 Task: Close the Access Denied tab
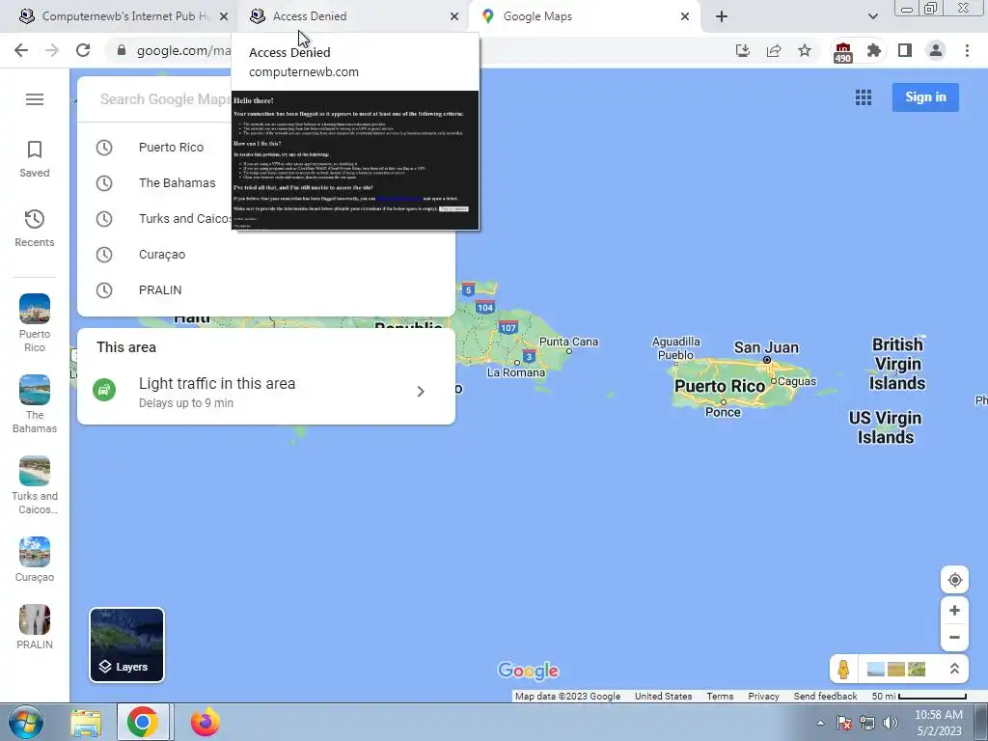point(454,16)
